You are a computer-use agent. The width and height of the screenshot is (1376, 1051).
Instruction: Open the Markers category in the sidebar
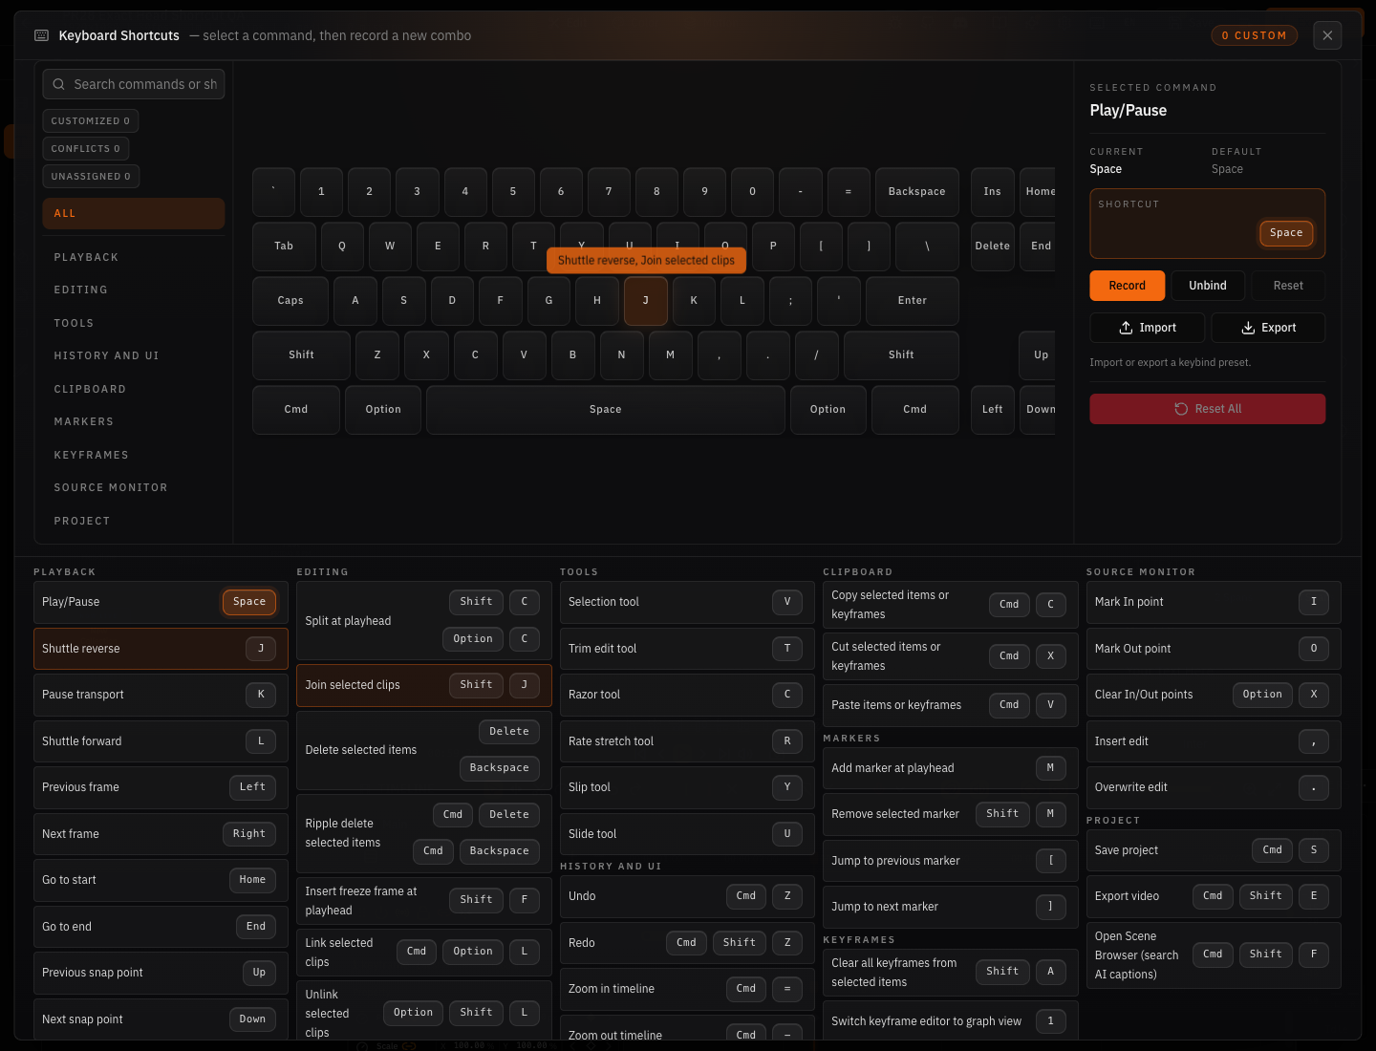[134, 422]
